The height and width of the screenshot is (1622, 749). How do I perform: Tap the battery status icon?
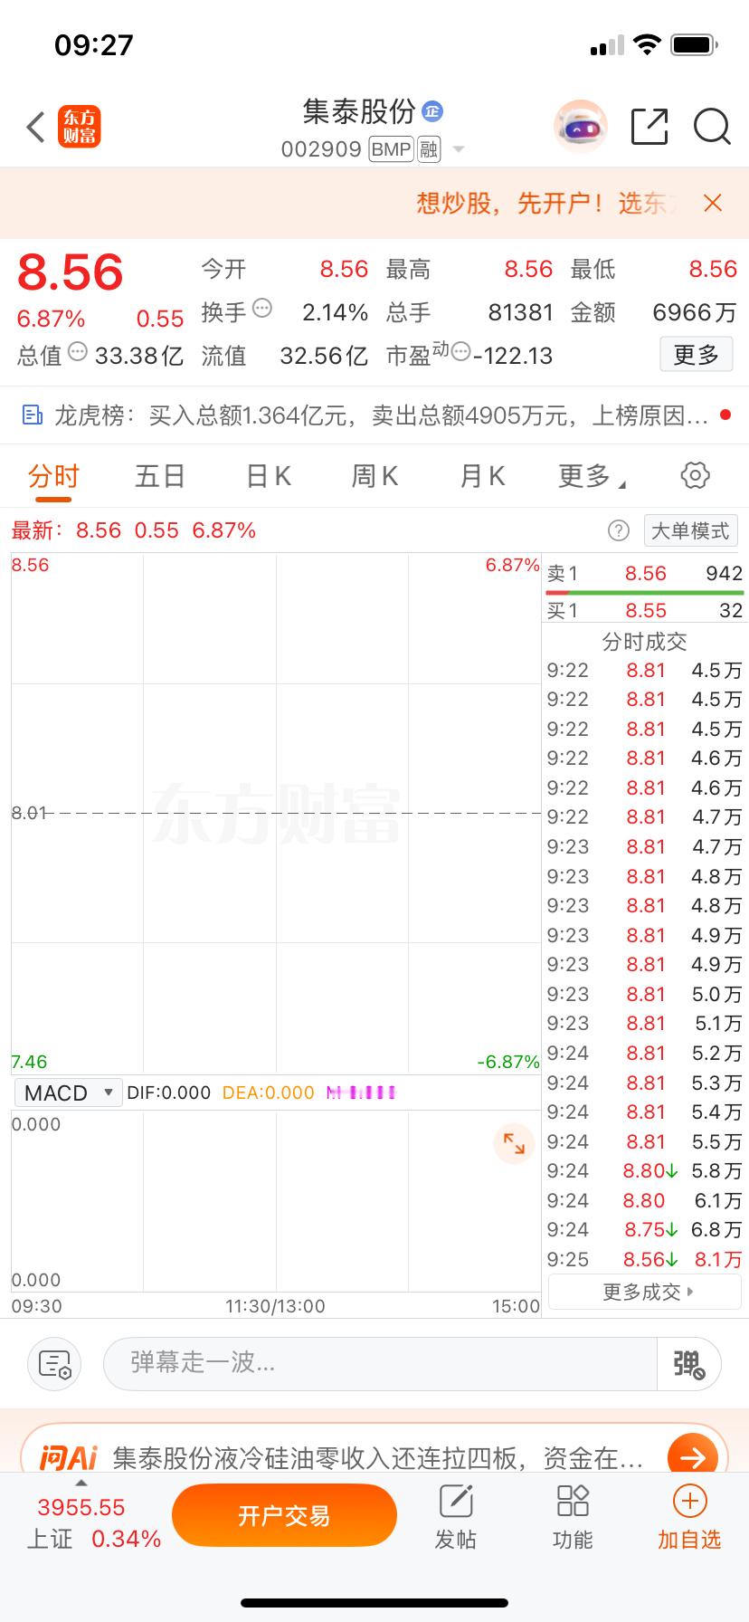click(x=695, y=45)
